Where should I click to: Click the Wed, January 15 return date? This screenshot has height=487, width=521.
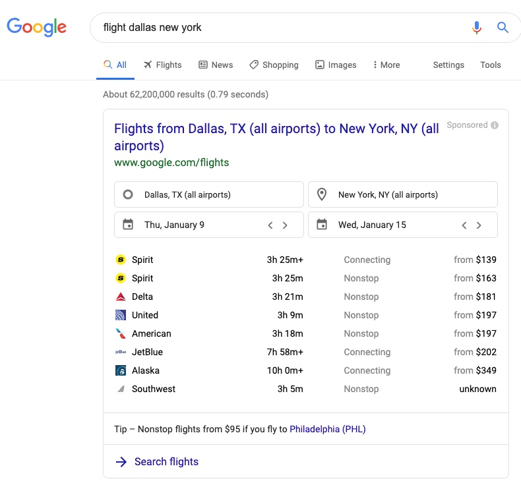point(372,225)
